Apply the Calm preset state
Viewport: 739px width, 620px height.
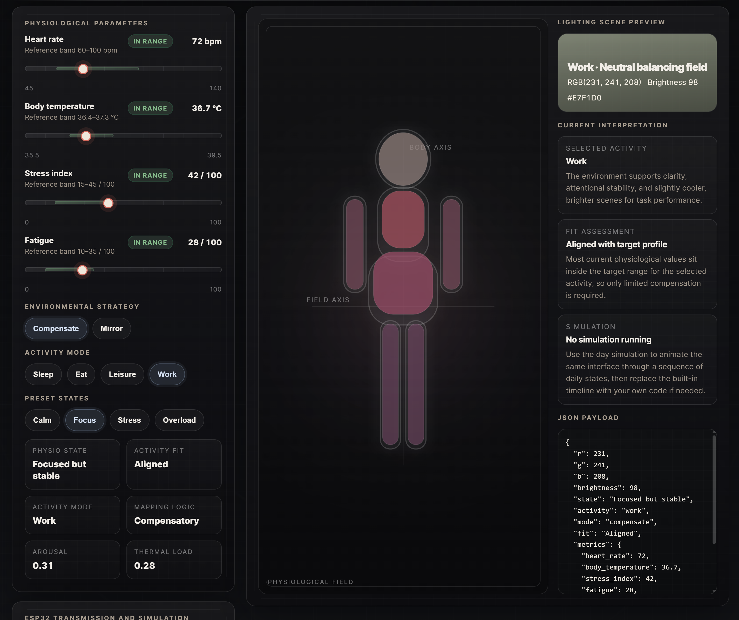[x=42, y=420]
